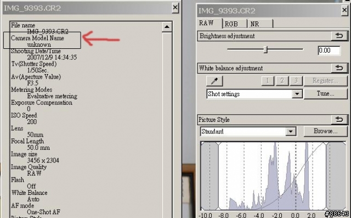
Task: Click the shooting date '2007/12/9 14:34:35'
Action: pos(52,57)
